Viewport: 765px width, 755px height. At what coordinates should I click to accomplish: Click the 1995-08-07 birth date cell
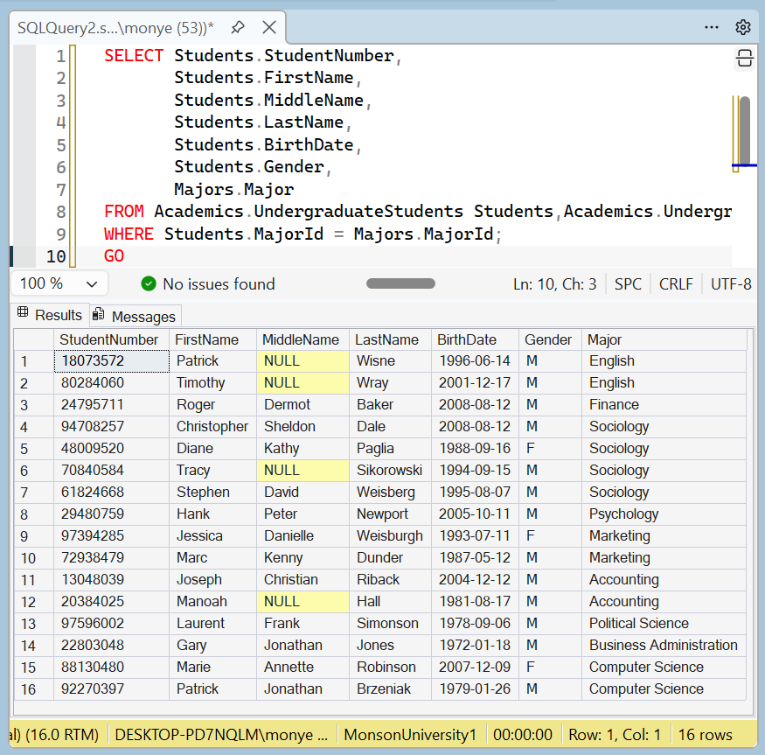[x=475, y=493]
